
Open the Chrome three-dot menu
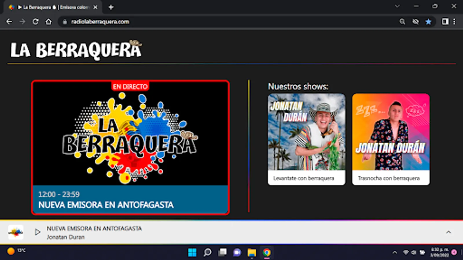(x=454, y=22)
